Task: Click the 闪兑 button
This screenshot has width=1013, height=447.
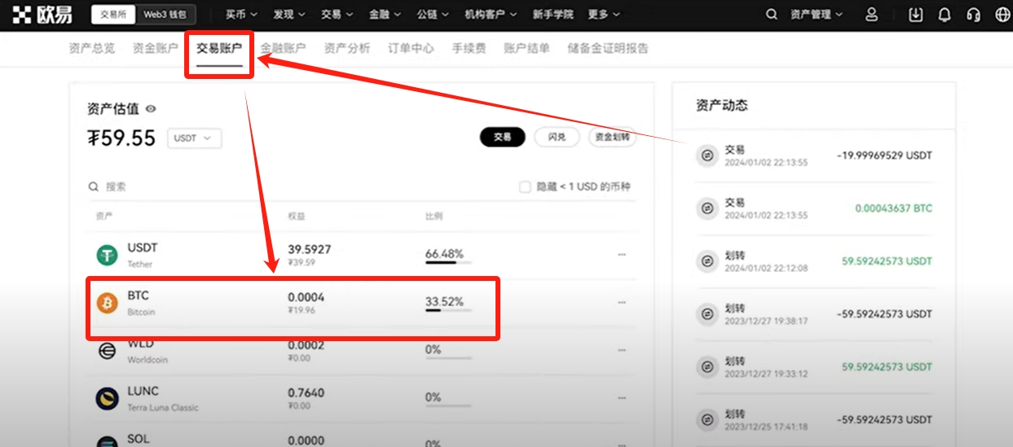Action: coord(557,138)
